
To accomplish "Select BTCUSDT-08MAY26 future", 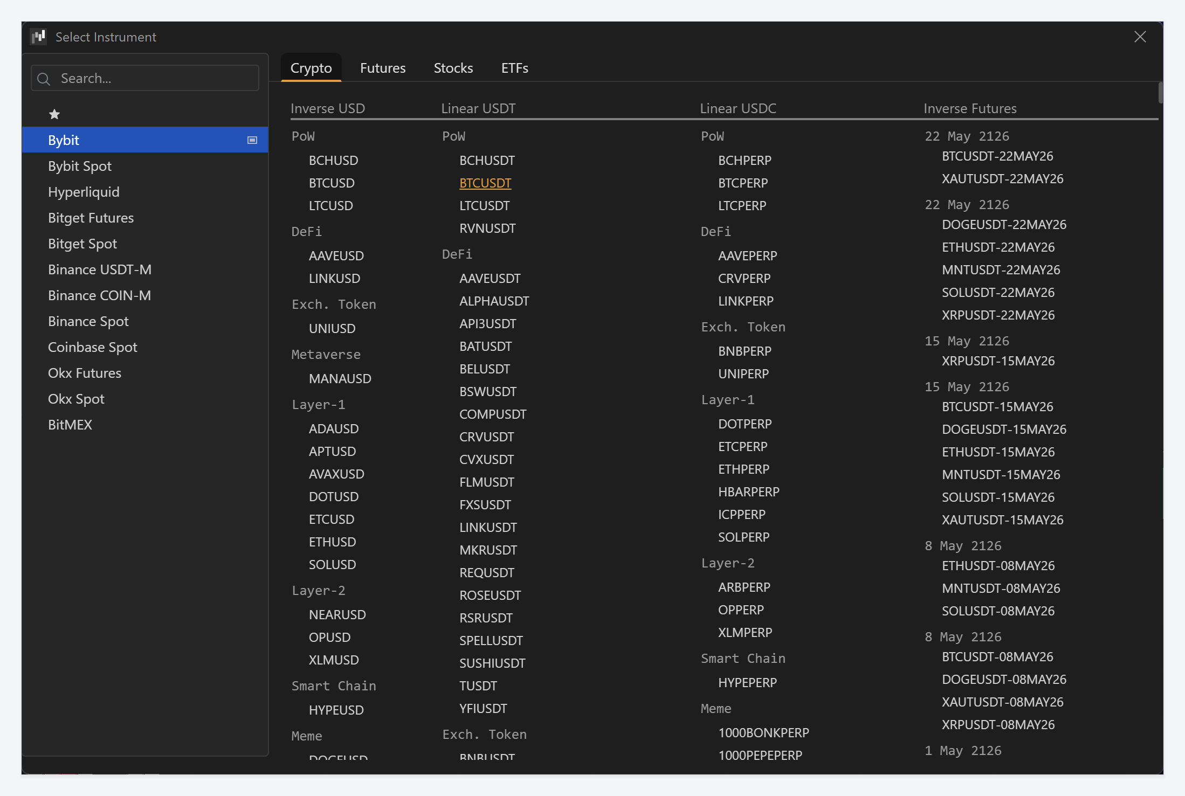I will tap(997, 657).
